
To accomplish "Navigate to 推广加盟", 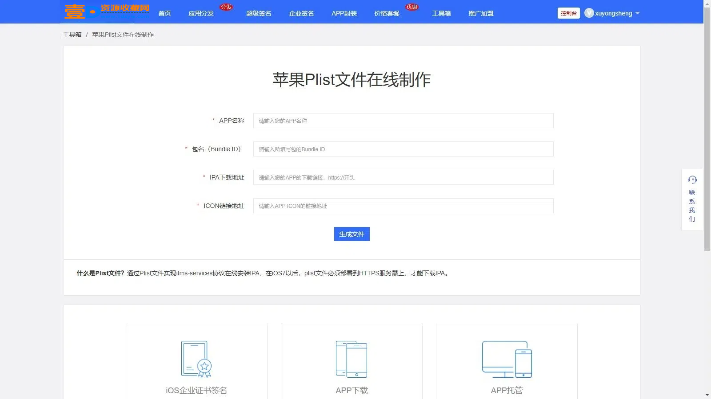I will [480, 13].
